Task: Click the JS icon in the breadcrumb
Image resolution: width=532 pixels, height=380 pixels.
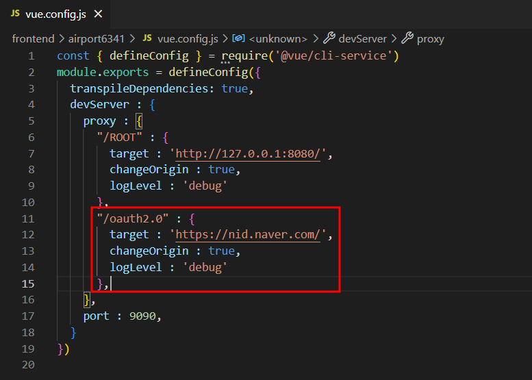Action: pos(147,38)
